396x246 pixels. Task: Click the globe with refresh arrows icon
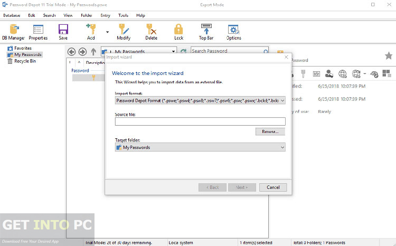pyautogui.click(x=356, y=74)
